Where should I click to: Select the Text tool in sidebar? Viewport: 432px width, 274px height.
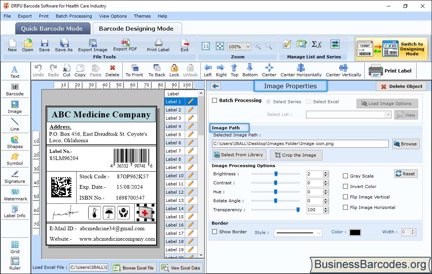[x=15, y=72]
